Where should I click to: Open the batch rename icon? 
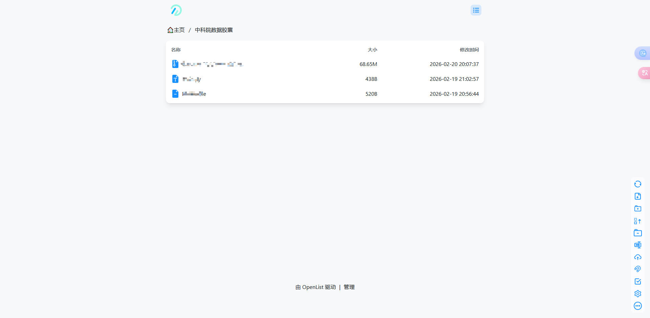click(x=637, y=245)
